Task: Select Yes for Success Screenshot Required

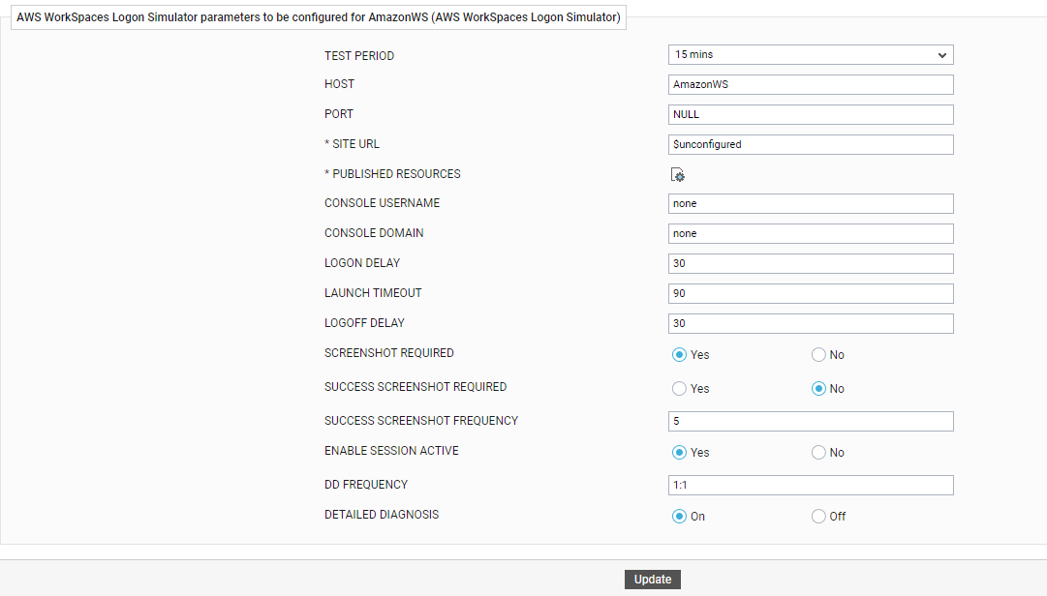Action: pos(679,389)
